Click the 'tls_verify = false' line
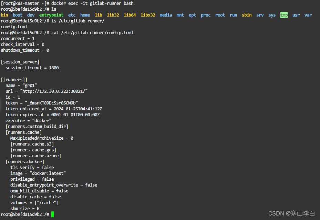 pos(32,168)
